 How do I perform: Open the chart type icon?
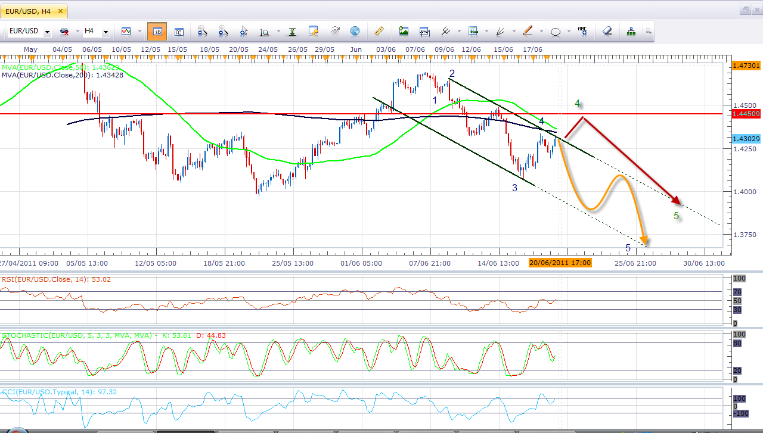[x=126, y=31]
